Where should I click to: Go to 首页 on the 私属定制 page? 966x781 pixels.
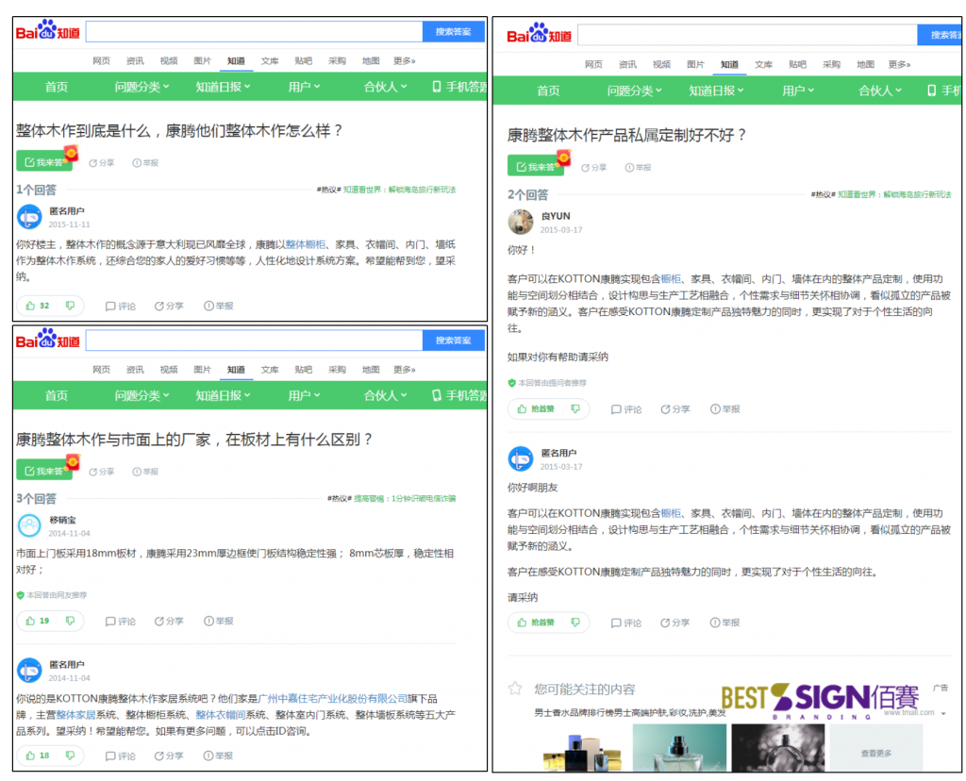[548, 91]
